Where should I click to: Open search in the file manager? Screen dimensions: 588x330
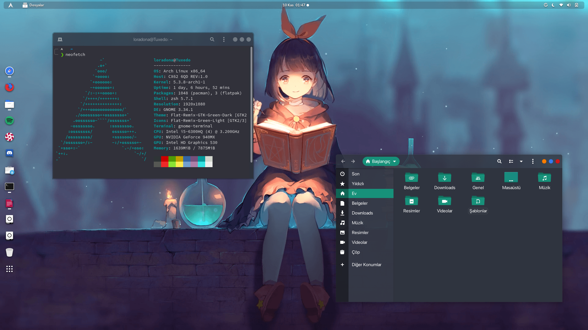pos(499,161)
